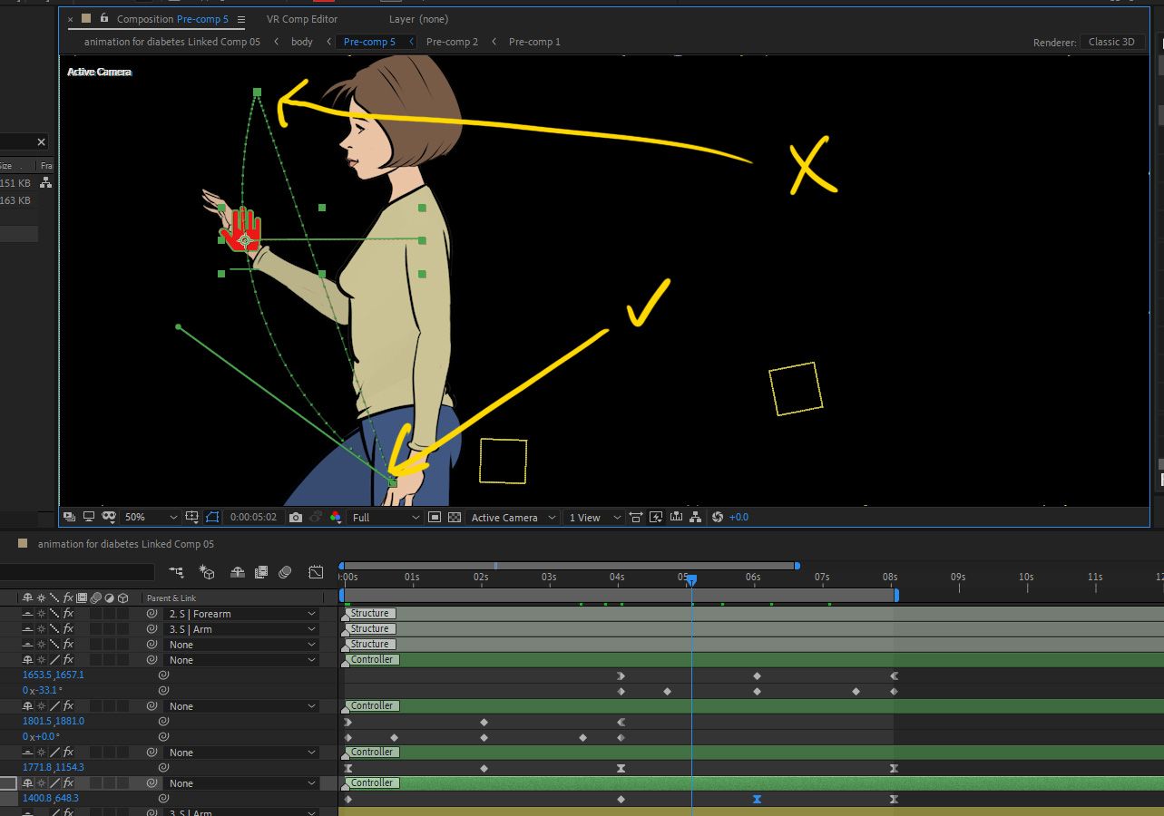
Task: Enable Motion Blur for the composition
Action: [x=284, y=572]
